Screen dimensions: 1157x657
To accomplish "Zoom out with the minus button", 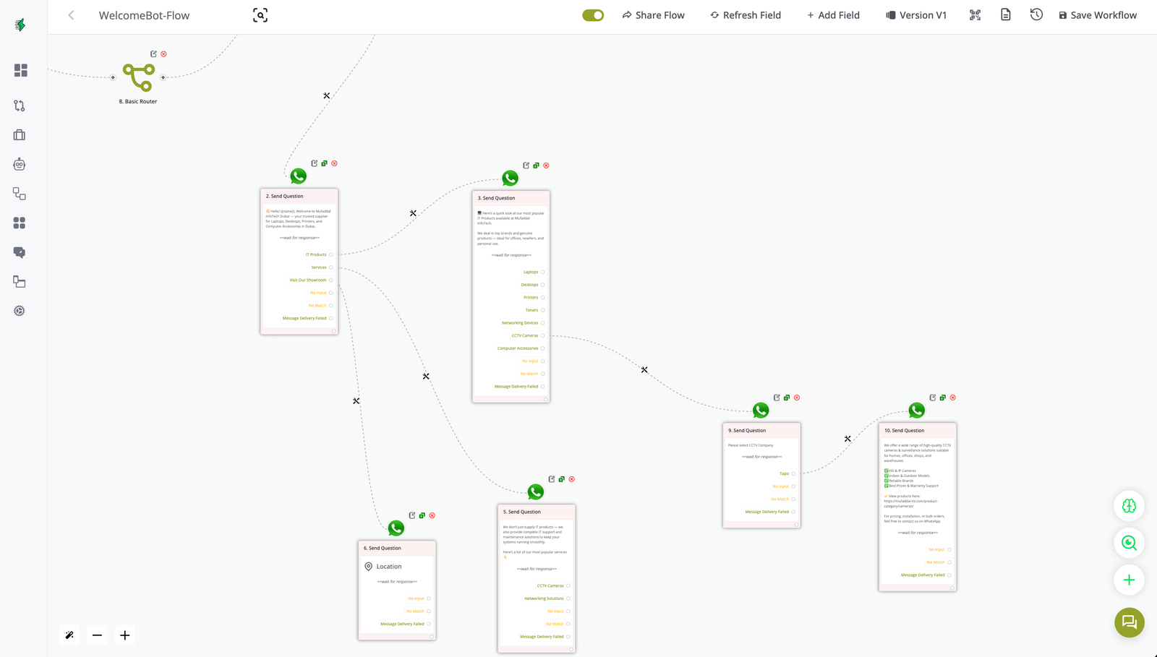I will coord(97,635).
